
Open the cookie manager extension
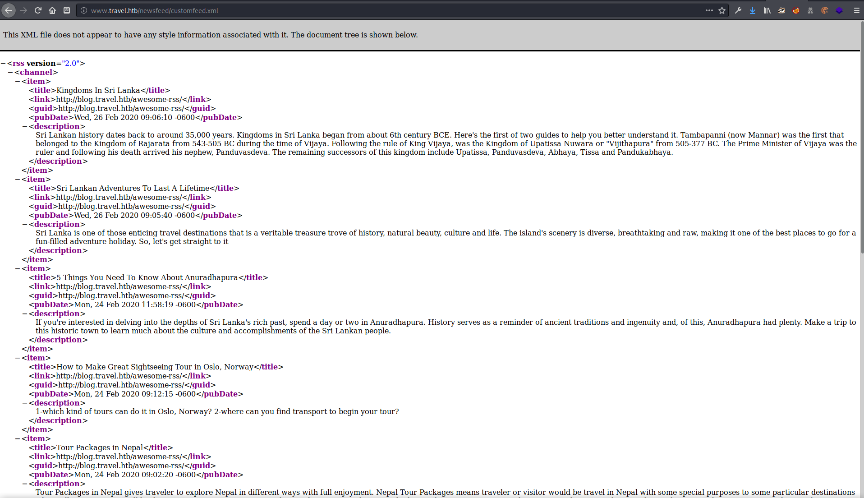click(x=825, y=10)
